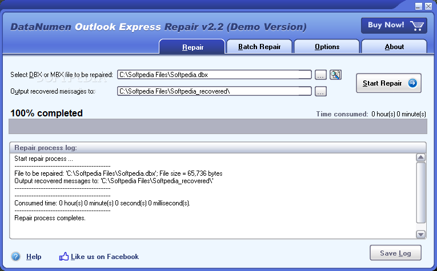The height and width of the screenshot is (271, 437).
Task: Click 'Repair process completes.' log line
Action: click(50, 218)
